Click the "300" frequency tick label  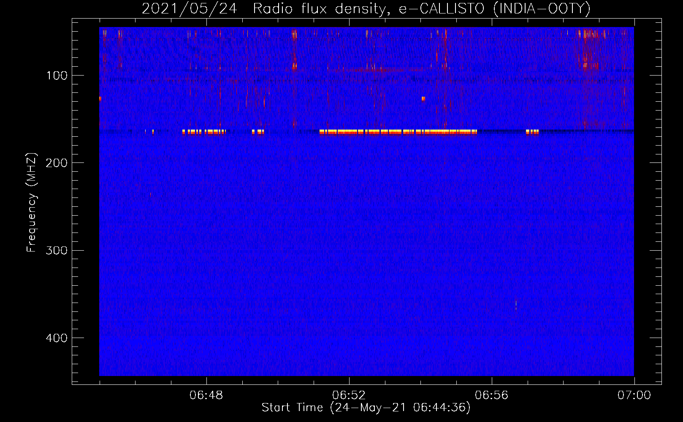(x=57, y=250)
